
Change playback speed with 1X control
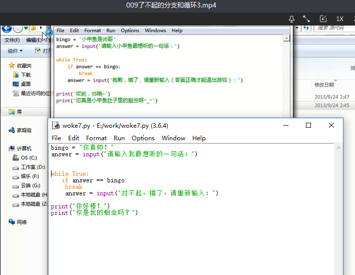click(x=339, y=19)
